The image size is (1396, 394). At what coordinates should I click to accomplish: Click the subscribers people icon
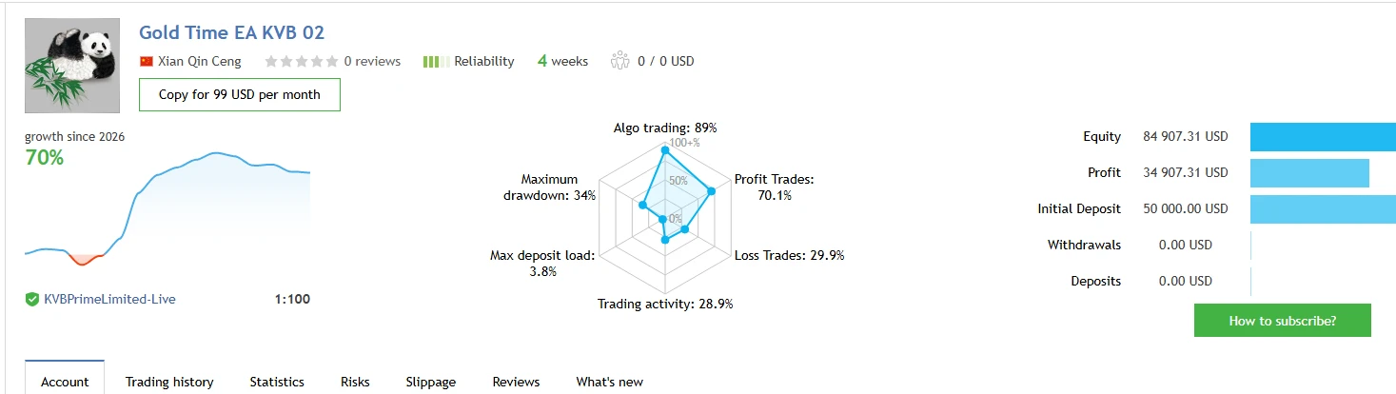pyautogui.click(x=620, y=61)
